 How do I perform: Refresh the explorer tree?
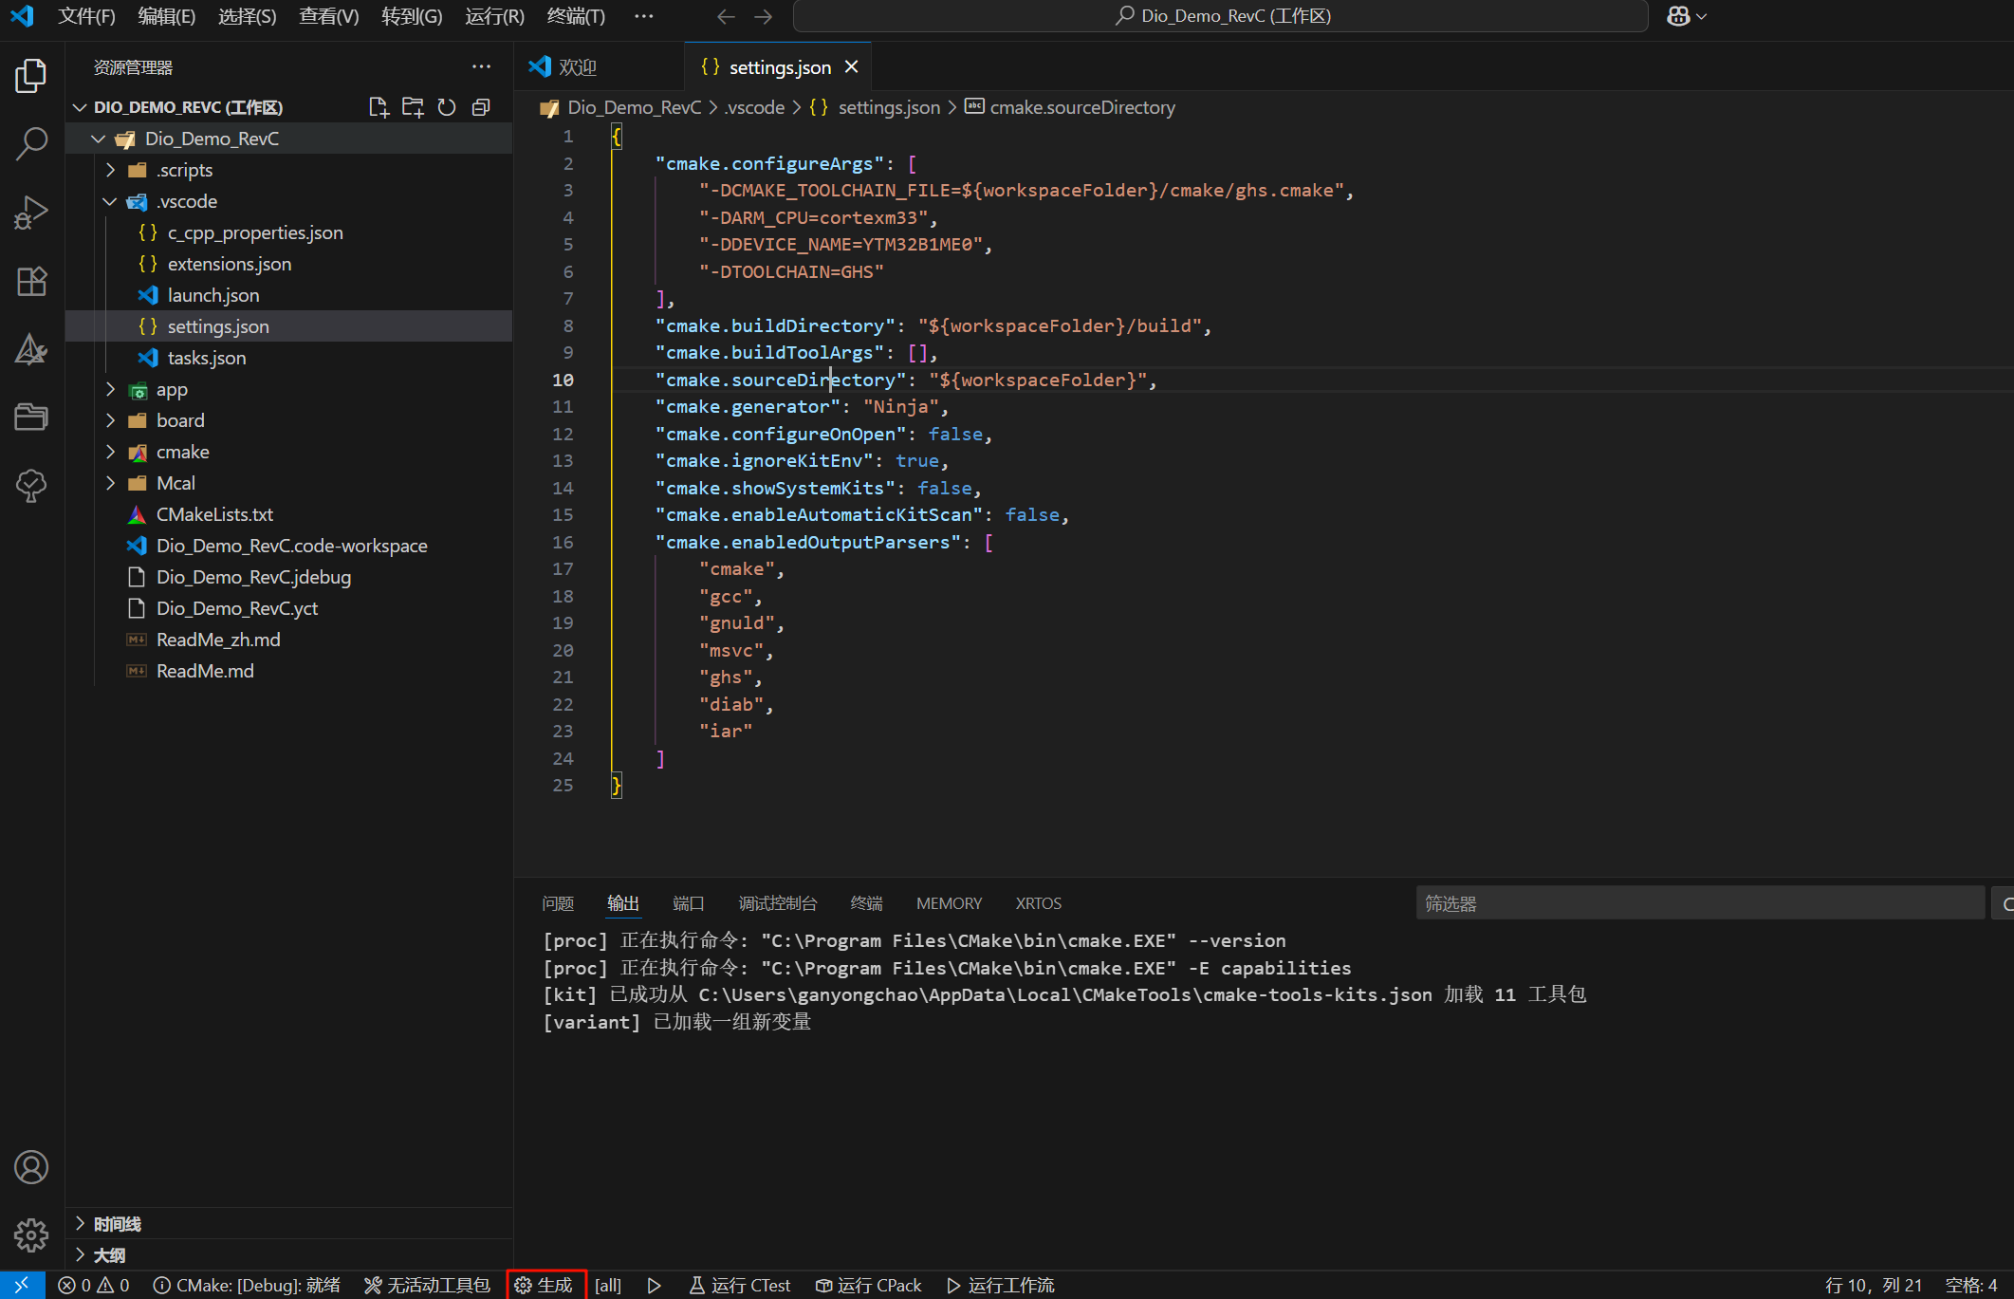click(447, 107)
